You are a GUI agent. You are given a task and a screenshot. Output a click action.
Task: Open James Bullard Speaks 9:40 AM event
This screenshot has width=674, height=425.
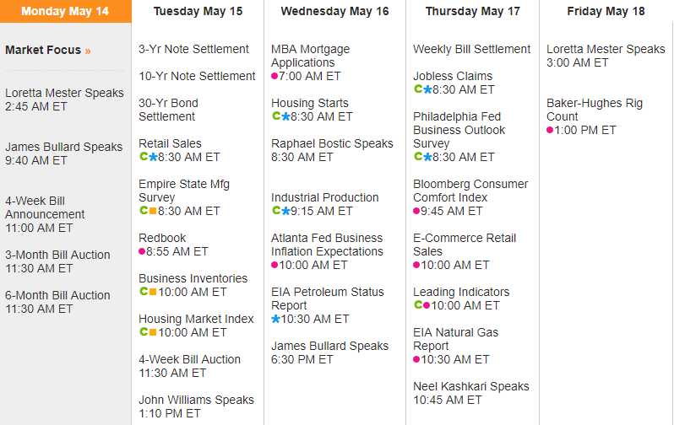click(63, 147)
